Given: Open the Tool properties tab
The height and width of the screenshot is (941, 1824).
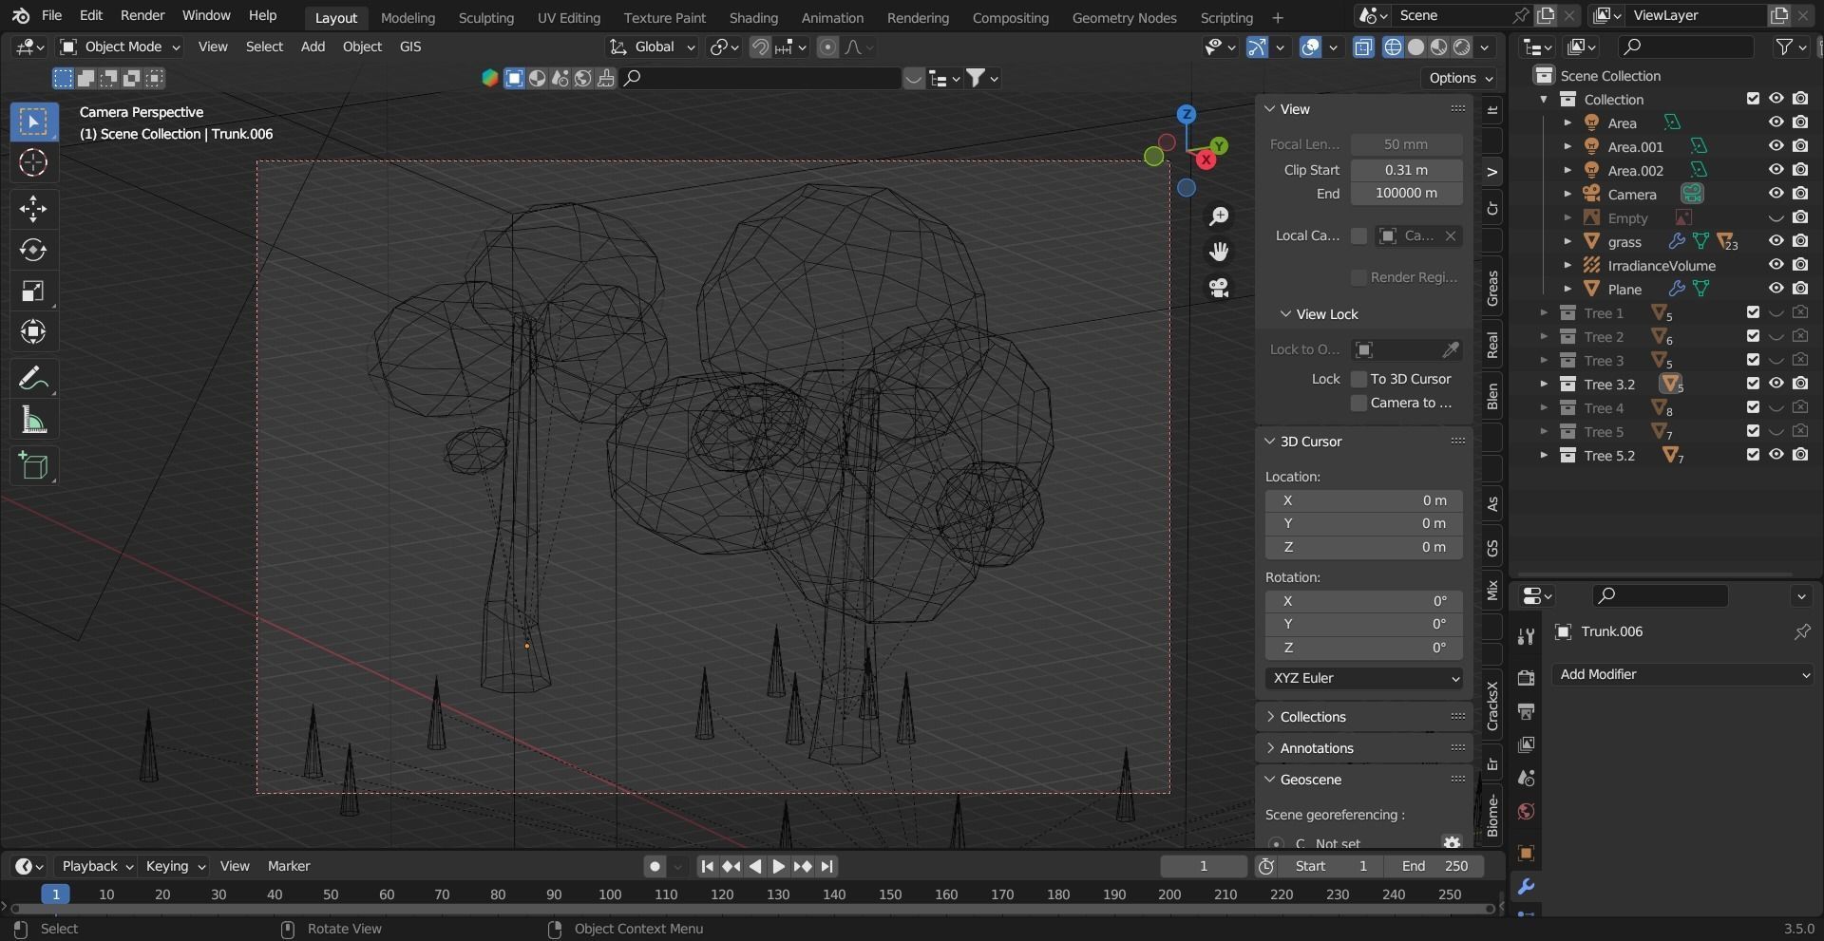Looking at the screenshot, I should [1526, 635].
